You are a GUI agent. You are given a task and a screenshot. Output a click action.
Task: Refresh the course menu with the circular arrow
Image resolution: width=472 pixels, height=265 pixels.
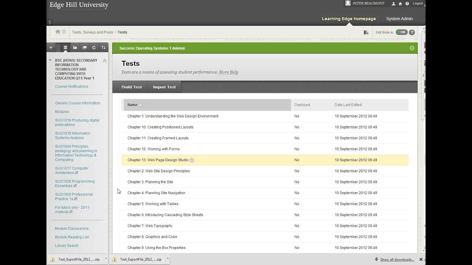[94, 47]
